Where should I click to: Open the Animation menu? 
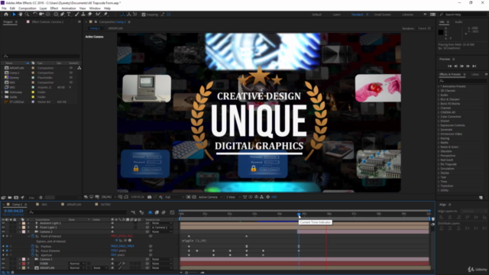coord(69,8)
